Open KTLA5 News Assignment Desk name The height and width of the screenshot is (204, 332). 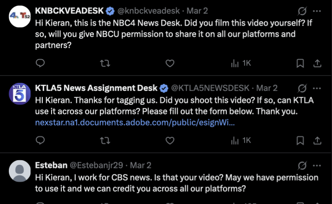[96, 88]
